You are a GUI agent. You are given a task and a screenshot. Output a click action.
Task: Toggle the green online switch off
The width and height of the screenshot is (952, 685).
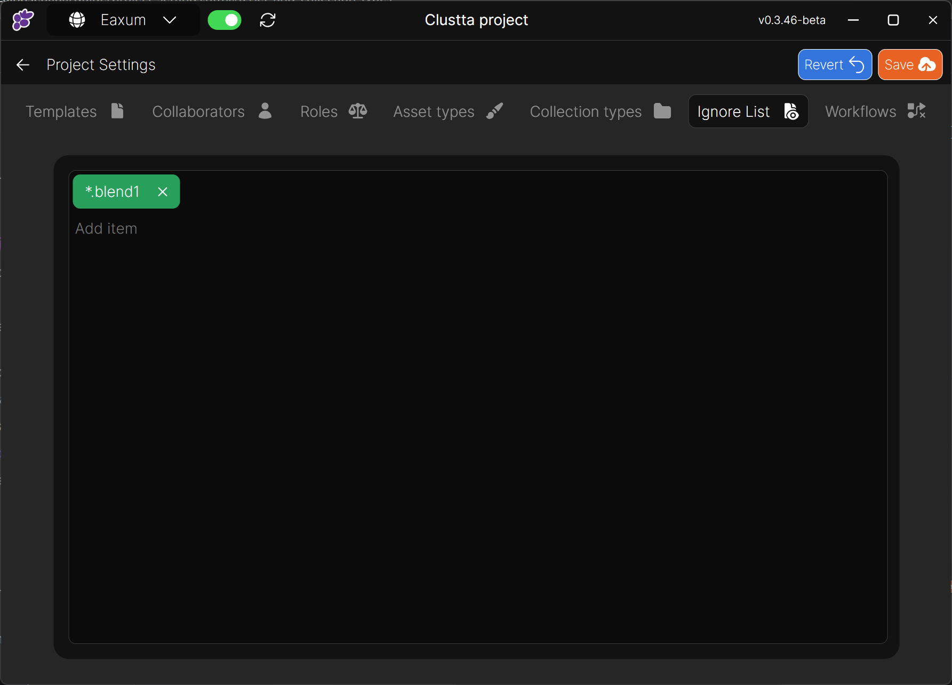[x=225, y=20]
